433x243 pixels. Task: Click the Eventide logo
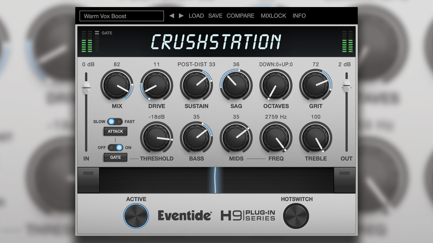click(x=185, y=216)
